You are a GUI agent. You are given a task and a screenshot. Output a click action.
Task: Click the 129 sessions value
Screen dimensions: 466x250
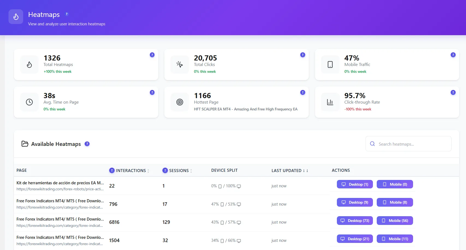166,222
